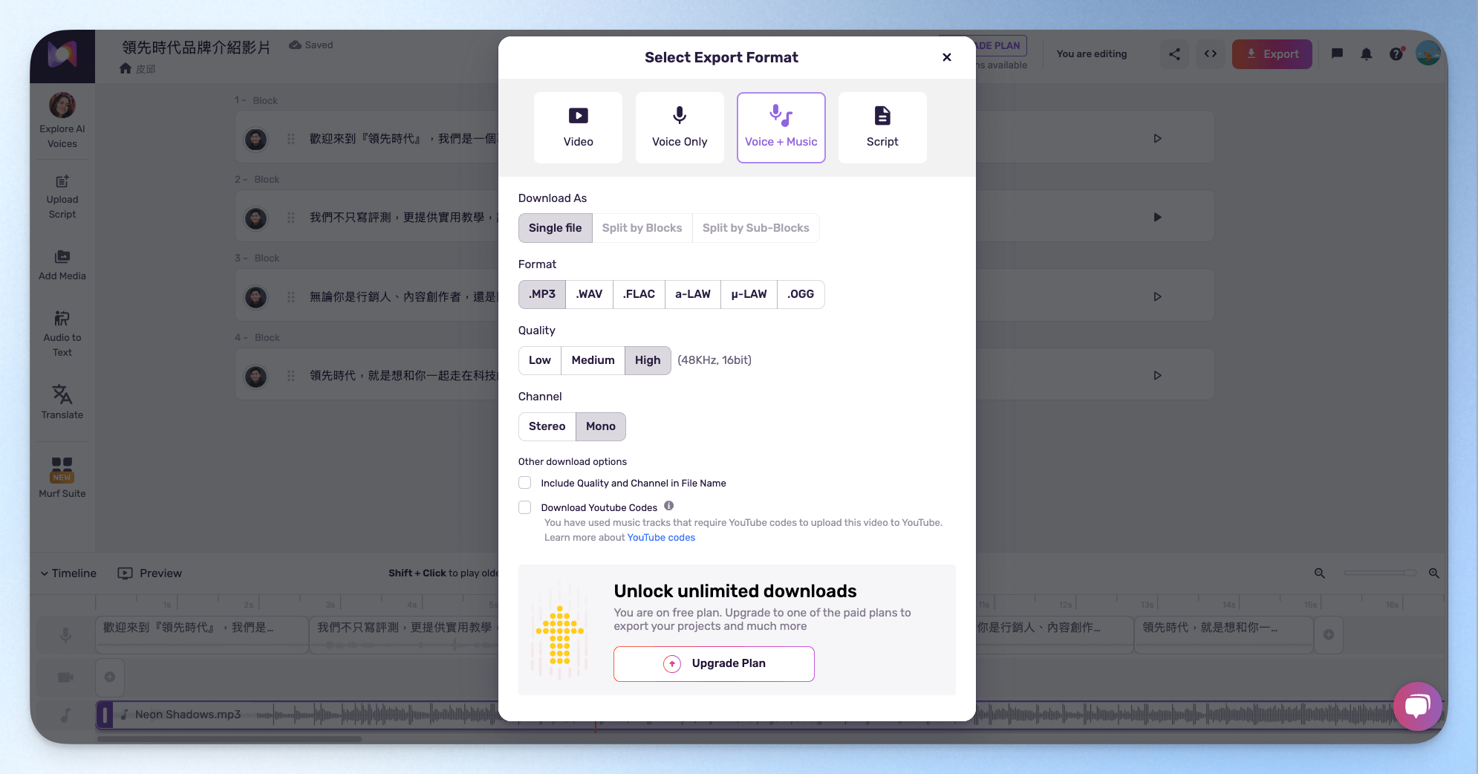
Task: Open the YouTube codes link
Action: coord(661,538)
